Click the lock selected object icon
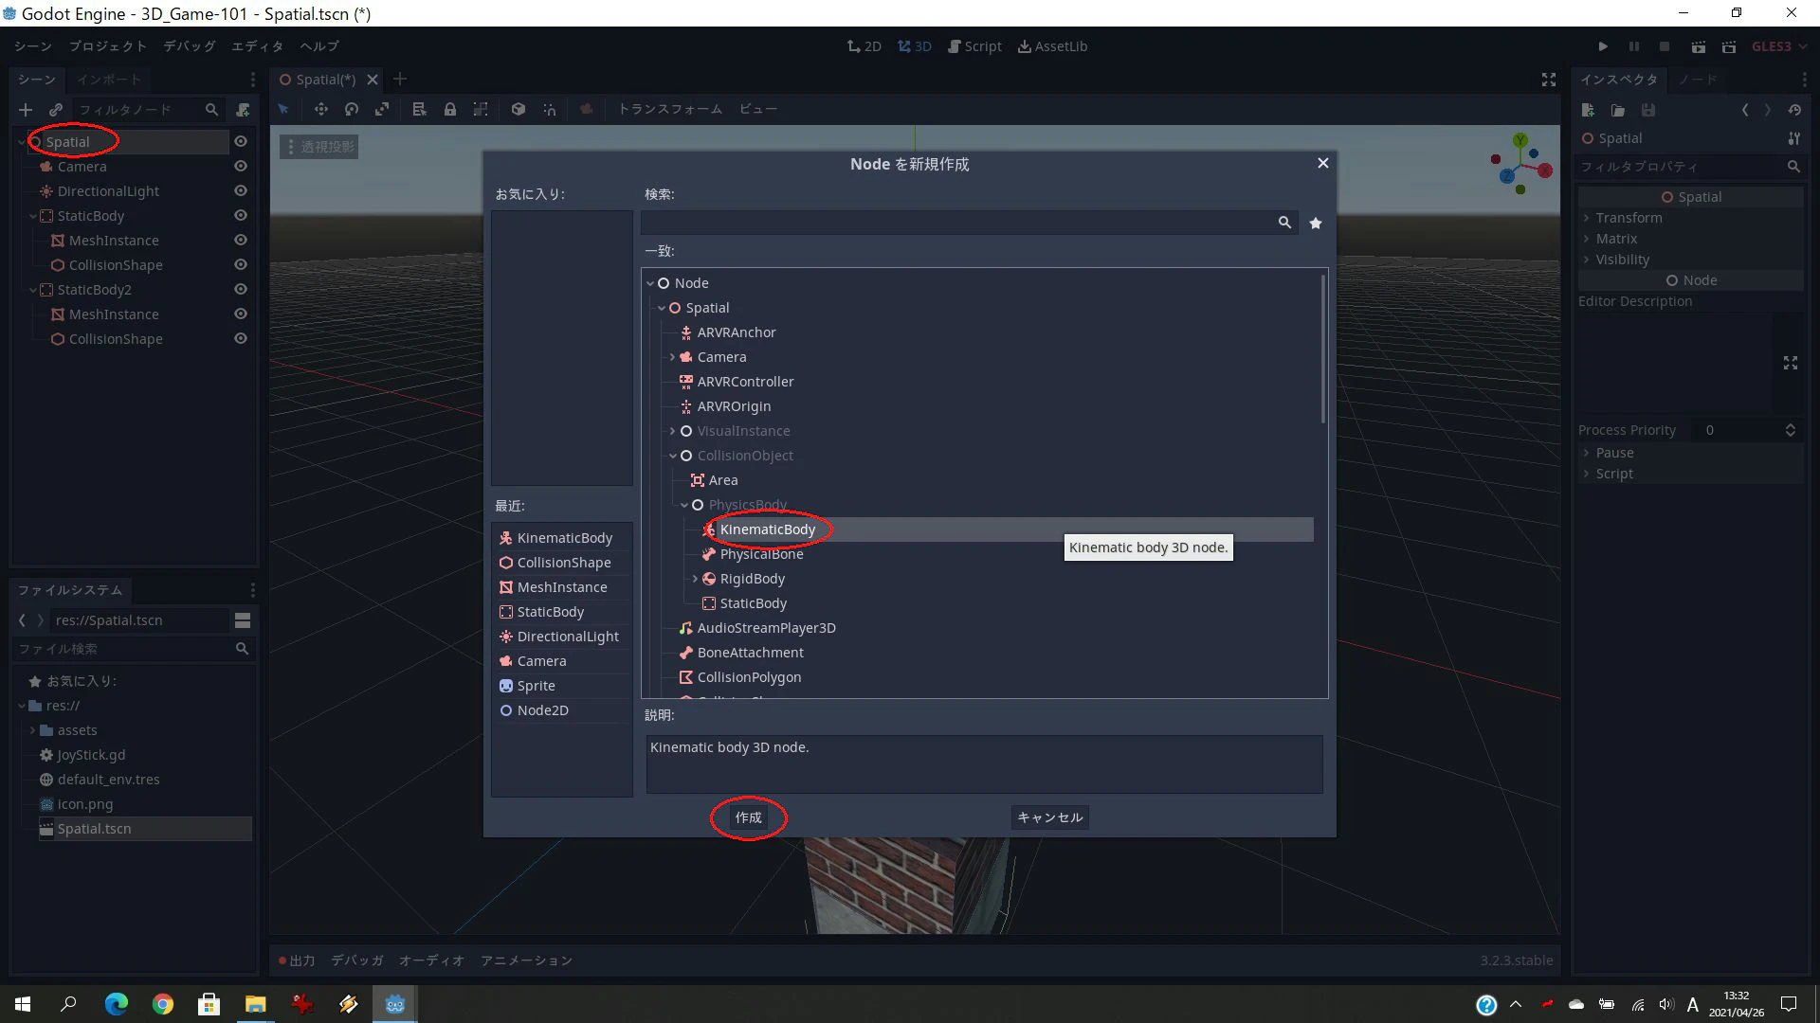The height and width of the screenshot is (1023, 1820). [450, 109]
